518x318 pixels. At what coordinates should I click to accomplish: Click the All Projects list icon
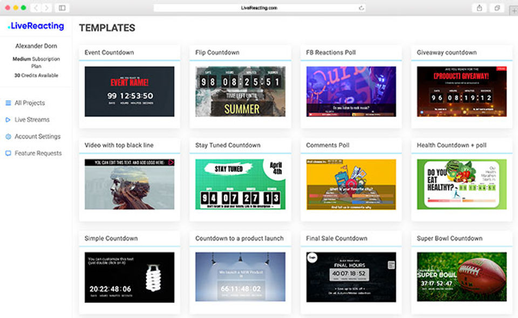pos(8,103)
